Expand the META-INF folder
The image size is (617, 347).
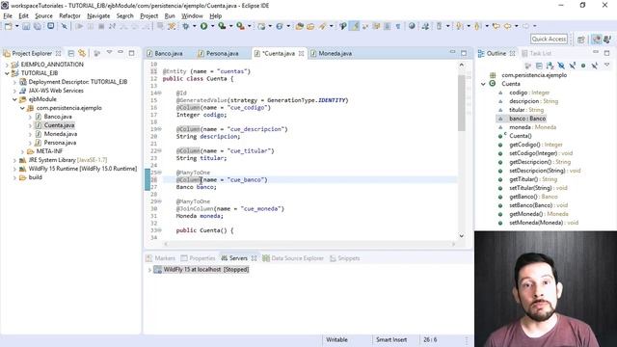[22, 151]
